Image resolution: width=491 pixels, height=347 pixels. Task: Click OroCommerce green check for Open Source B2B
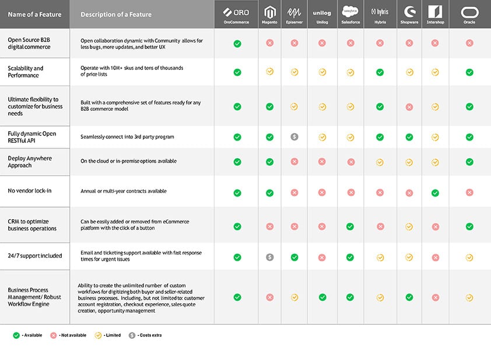237,44
